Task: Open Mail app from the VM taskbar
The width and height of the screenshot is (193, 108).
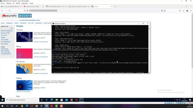Action: point(66,100)
